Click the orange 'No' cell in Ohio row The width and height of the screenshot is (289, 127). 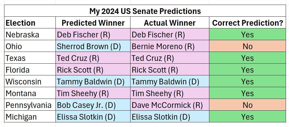[247, 46]
